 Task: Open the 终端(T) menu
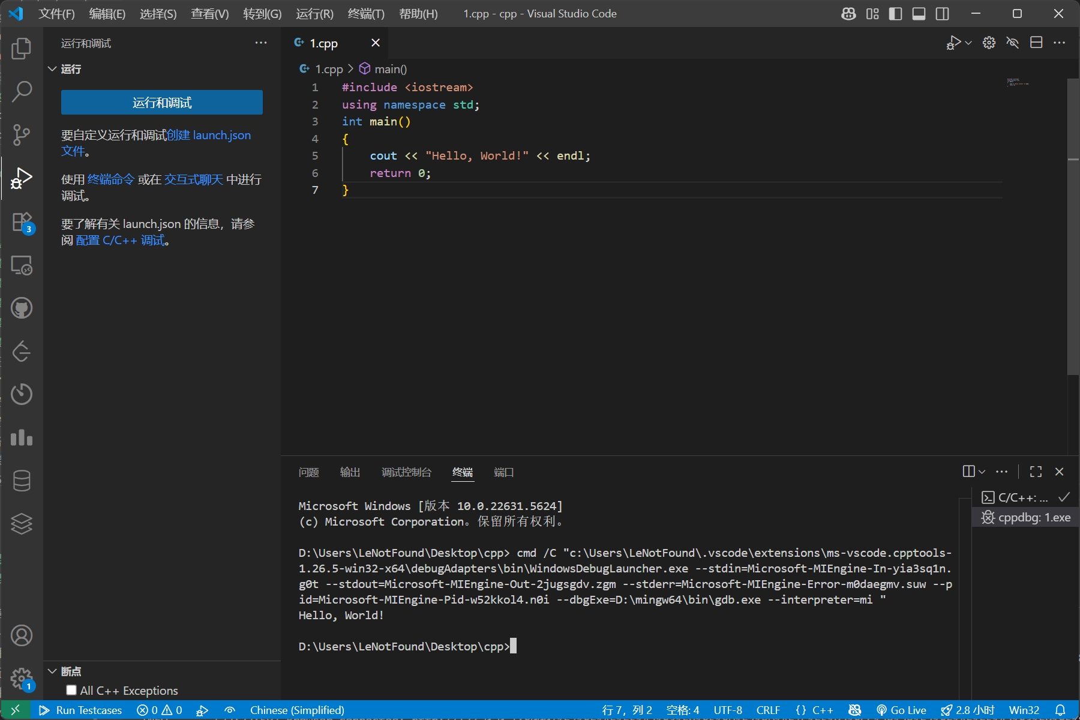(366, 14)
